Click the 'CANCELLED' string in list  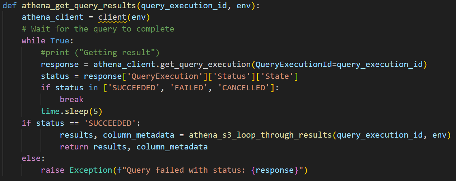point(244,88)
